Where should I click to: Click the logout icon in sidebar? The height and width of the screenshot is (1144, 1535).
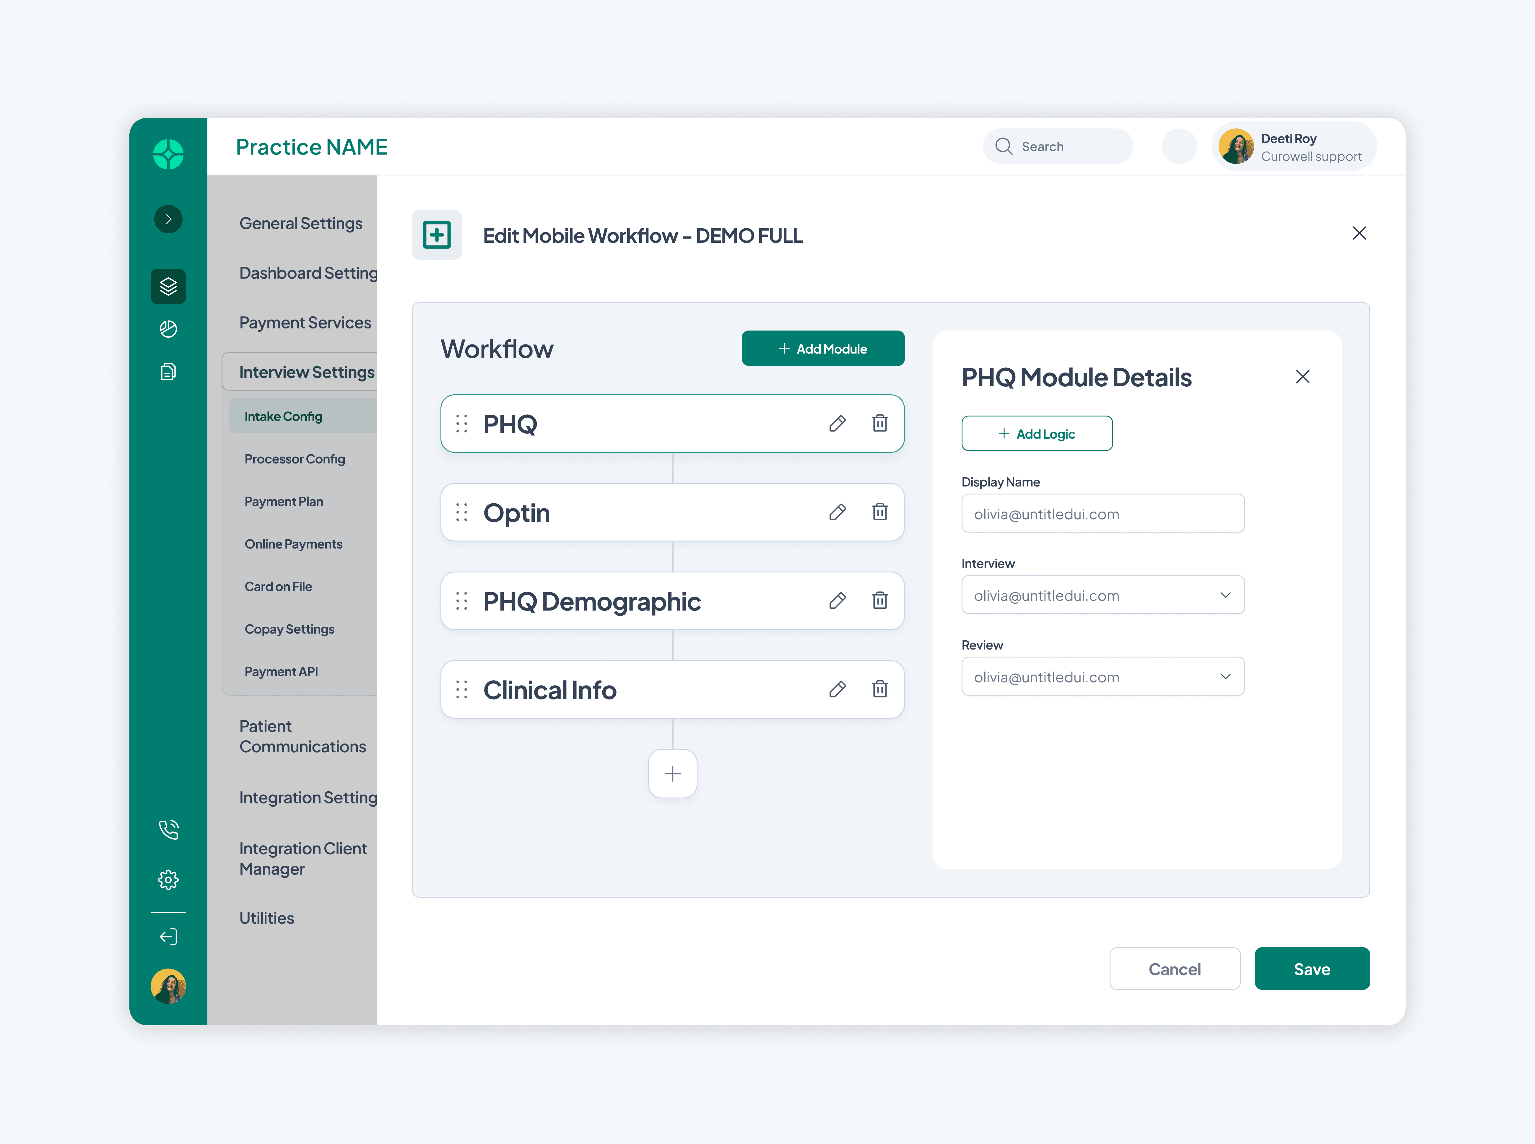(168, 936)
